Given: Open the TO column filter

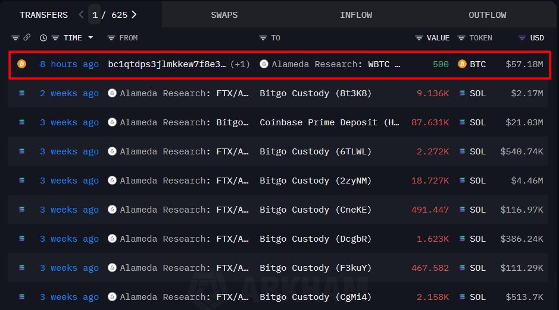Looking at the screenshot, I should (x=263, y=37).
